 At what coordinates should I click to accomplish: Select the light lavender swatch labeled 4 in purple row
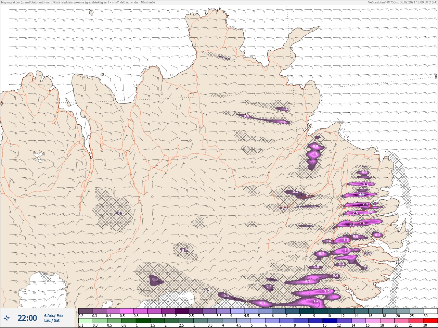click(x=237, y=311)
